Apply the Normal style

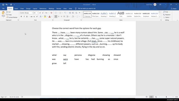click(x=87, y=14)
